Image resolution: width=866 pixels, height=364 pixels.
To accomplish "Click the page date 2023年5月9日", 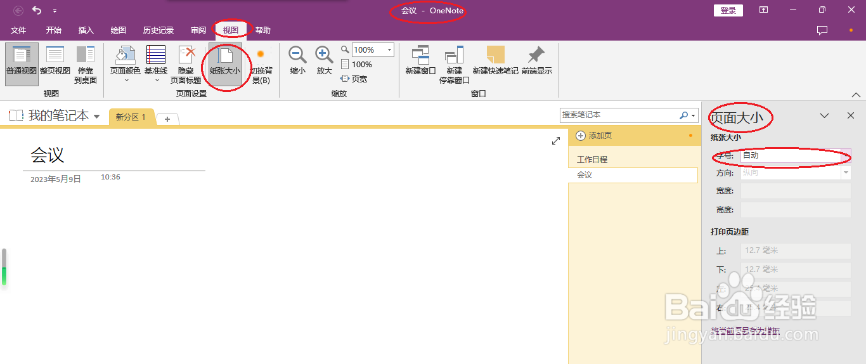I will pyautogui.click(x=56, y=179).
